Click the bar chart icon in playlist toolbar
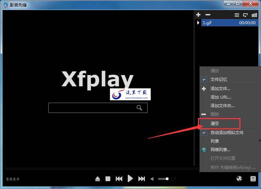The height and width of the screenshot is (189, 261). coord(254,15)
